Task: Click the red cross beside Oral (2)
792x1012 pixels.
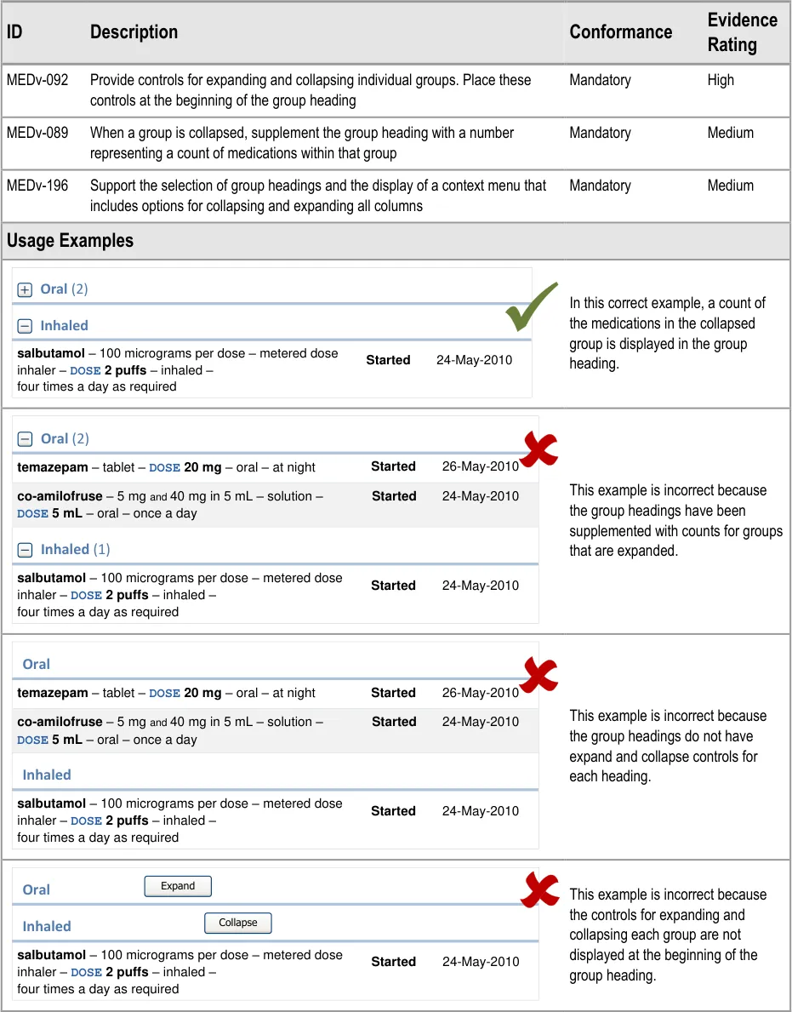Action: (x=538, y=449)
